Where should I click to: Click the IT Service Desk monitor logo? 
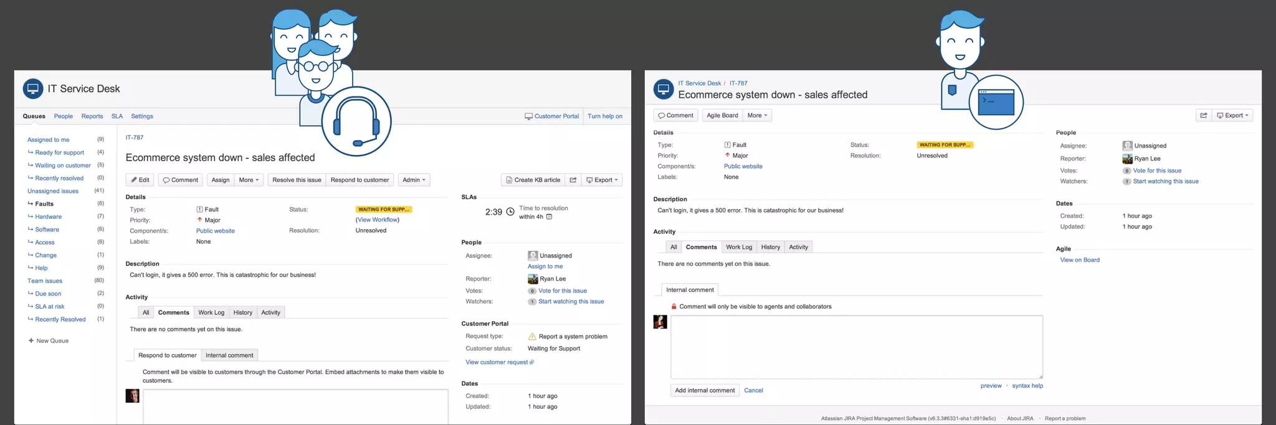click(x=32, y=89)
